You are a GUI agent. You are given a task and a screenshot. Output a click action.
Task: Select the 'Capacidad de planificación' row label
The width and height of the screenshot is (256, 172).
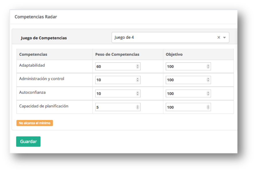pos(44,106)
